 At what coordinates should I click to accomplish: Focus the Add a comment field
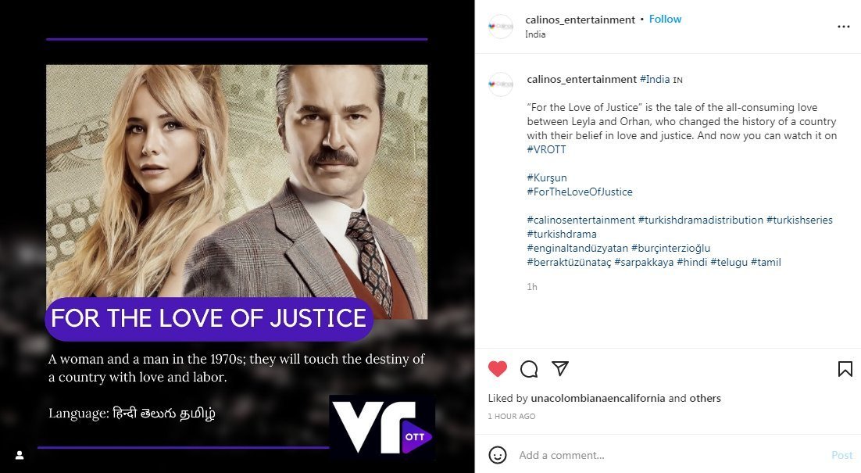click(670, 455)
